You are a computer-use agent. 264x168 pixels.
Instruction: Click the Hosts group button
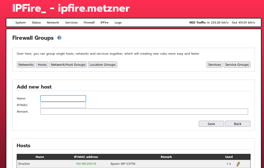pyautogui.click(x=42, y=65)
